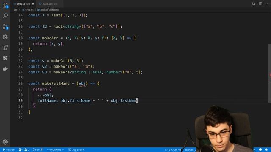Image resolution: width=271 pixels, height=152 pixels.
Task: Split the editor to the right
Action: pos(260,4)
